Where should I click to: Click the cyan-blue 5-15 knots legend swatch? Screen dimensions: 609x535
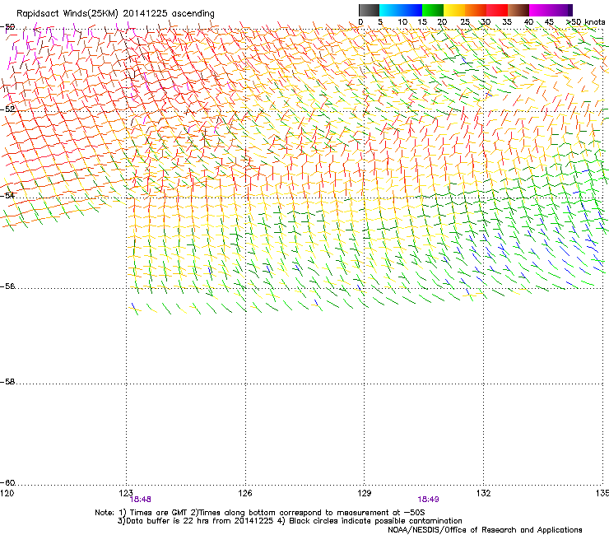(401, 10)
